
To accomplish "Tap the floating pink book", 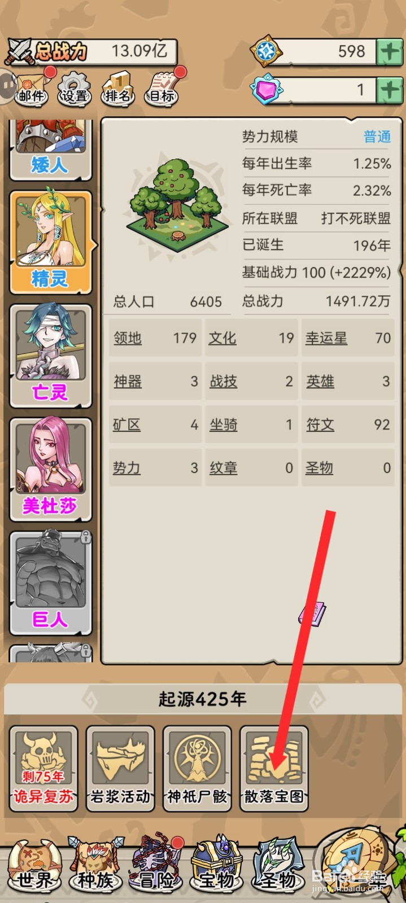I will pos(312,614).
